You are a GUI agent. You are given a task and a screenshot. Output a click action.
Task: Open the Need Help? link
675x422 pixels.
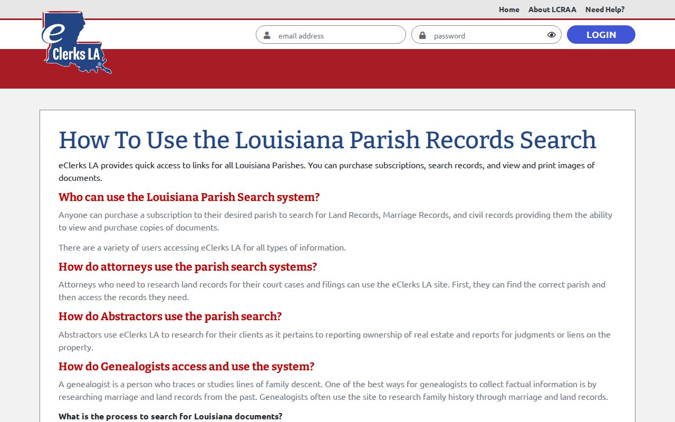point(605,9)
